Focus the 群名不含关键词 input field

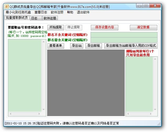coord(124,35)
